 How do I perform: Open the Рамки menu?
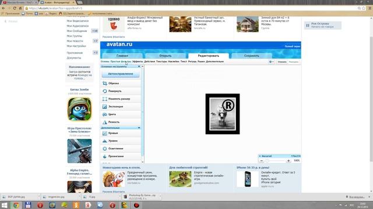click(201, 62)
